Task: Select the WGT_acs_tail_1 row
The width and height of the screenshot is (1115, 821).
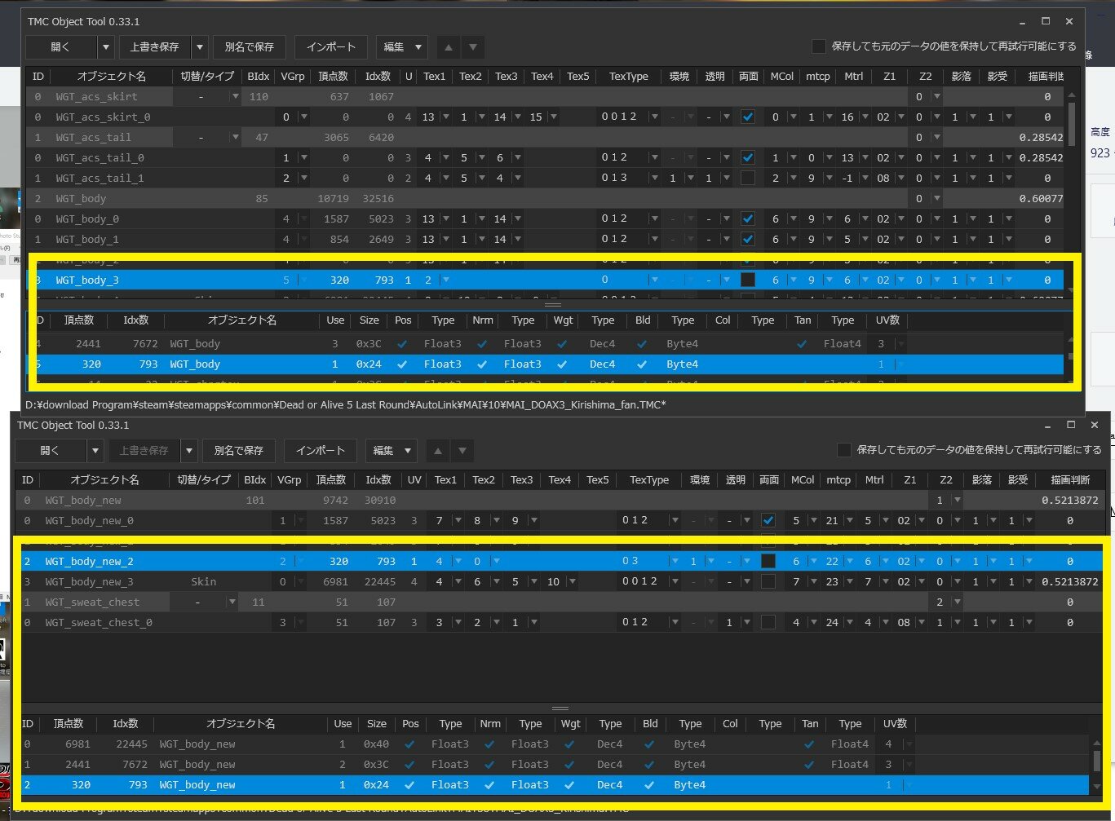Action: [x=546, y=179]
